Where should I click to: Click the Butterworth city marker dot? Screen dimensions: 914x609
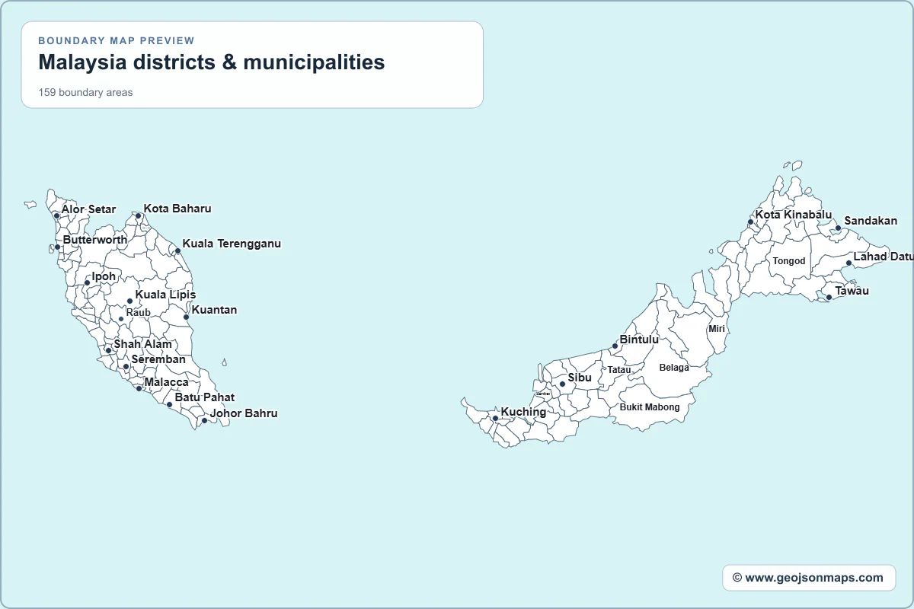57,247
